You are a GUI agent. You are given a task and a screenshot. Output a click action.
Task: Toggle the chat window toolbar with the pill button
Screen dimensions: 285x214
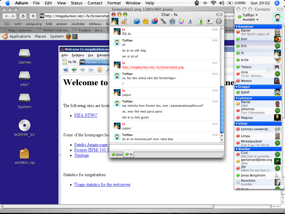coord(219,14)
